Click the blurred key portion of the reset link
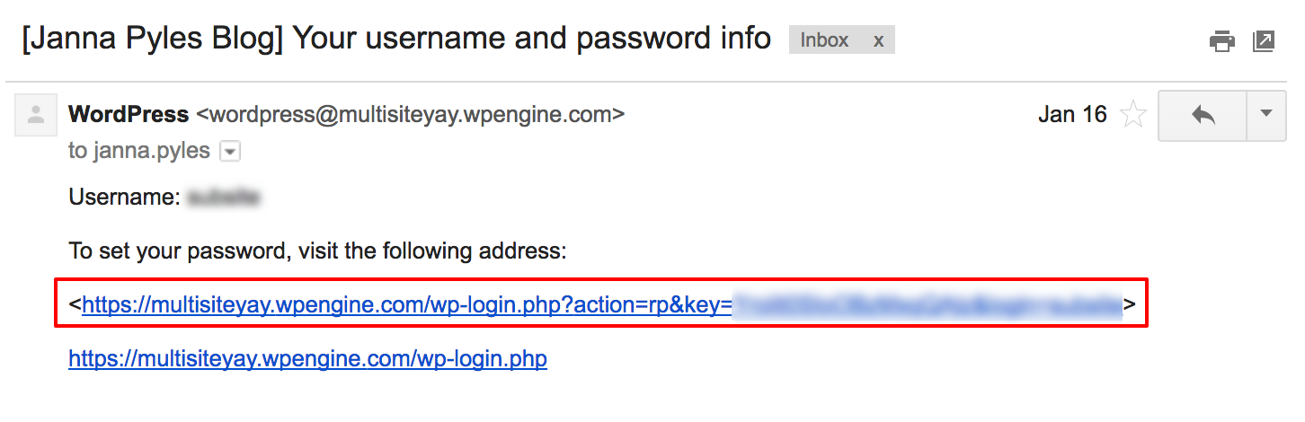The height and width of the screenshot is (422, 1305). click(x=926, y=306)
